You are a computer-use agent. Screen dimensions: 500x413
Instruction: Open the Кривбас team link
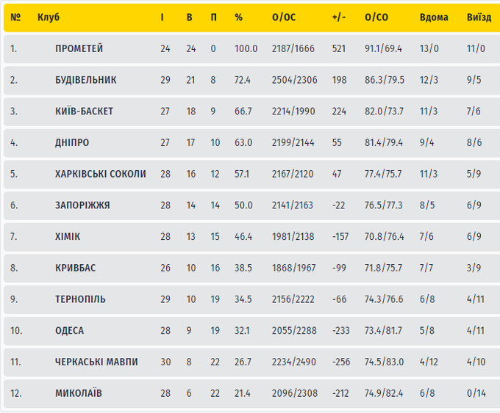(75, 268)
